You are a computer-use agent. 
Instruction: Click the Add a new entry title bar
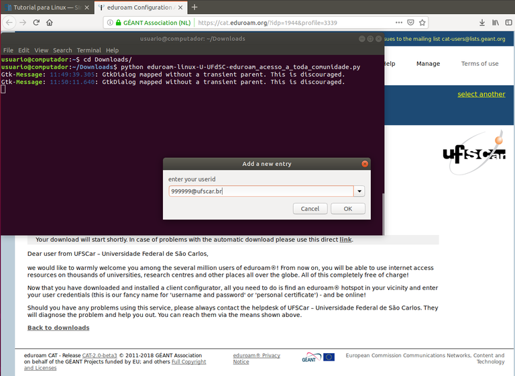[x=267, y=164]
